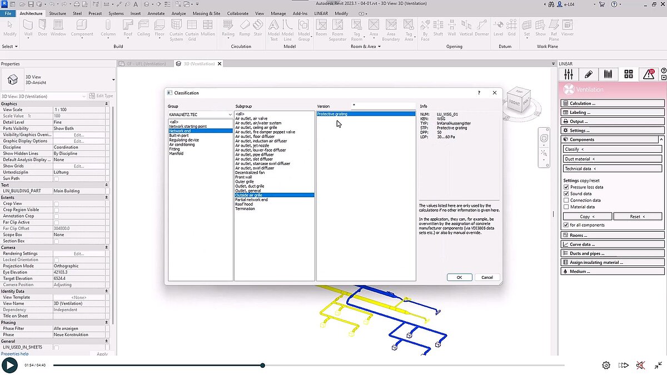Click the video playback progress slider
Screen dimensions: 667x375
coord(262,366)
